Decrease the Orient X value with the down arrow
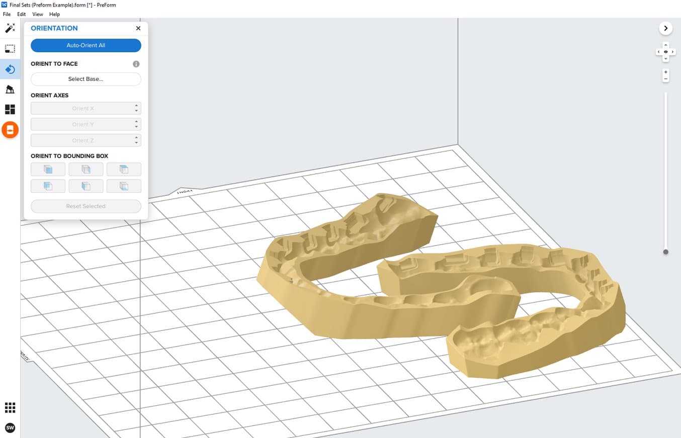The height and width of the screenshot is (438, 681). click(x=137, y=111)
